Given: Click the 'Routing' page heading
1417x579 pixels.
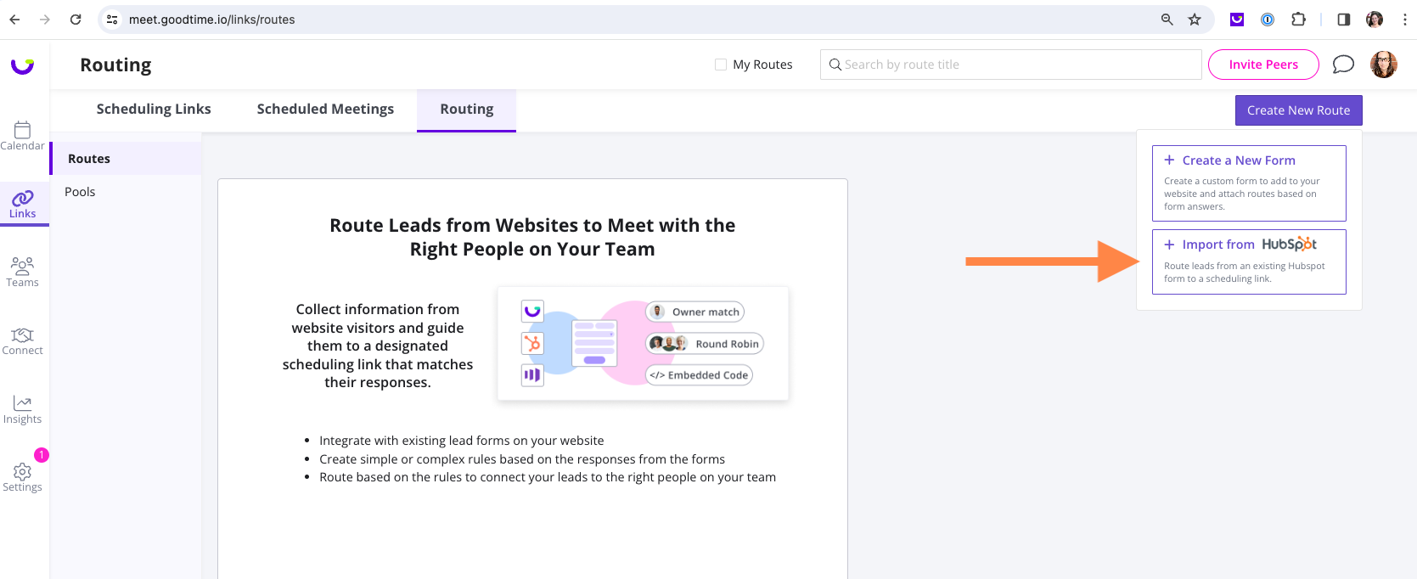Looking at the screenshot, I should 115,65.
